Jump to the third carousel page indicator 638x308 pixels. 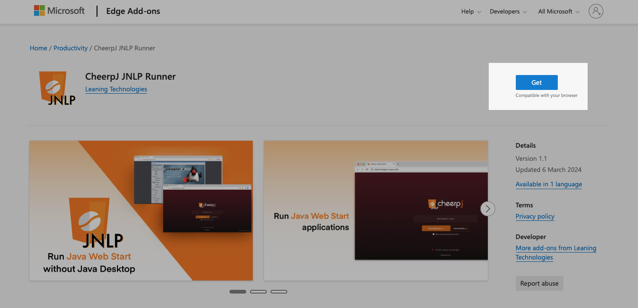coord(279,292)
